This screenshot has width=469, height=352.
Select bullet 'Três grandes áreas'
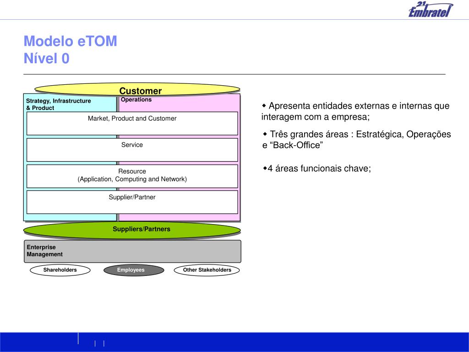click(x=356, y=139)
